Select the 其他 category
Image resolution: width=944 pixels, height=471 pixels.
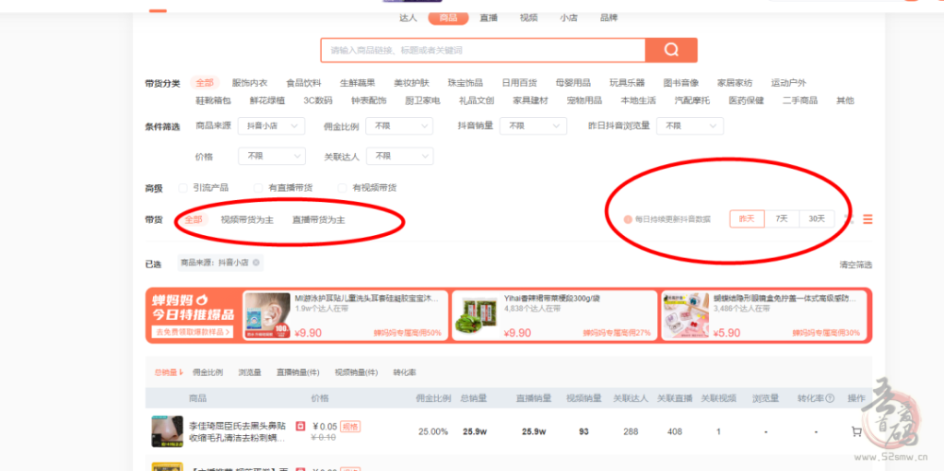tap(844, 100)
